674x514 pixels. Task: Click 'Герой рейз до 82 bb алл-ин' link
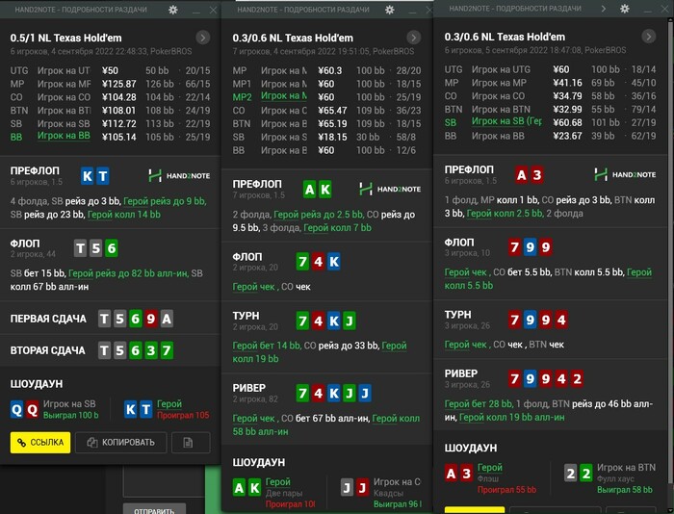click(x=128, y=273)
